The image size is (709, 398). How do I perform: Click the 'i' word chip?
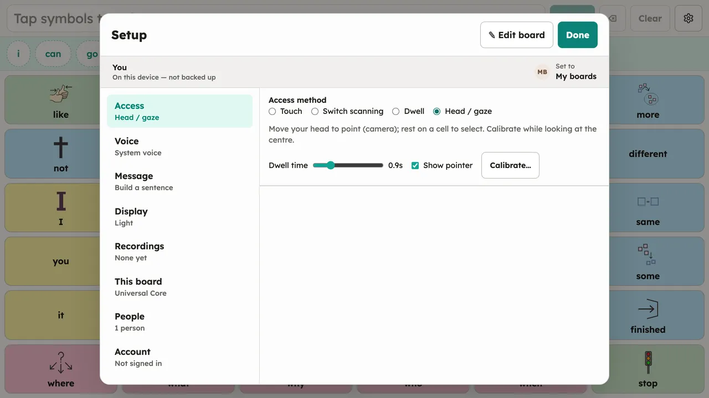click(18, 54)
